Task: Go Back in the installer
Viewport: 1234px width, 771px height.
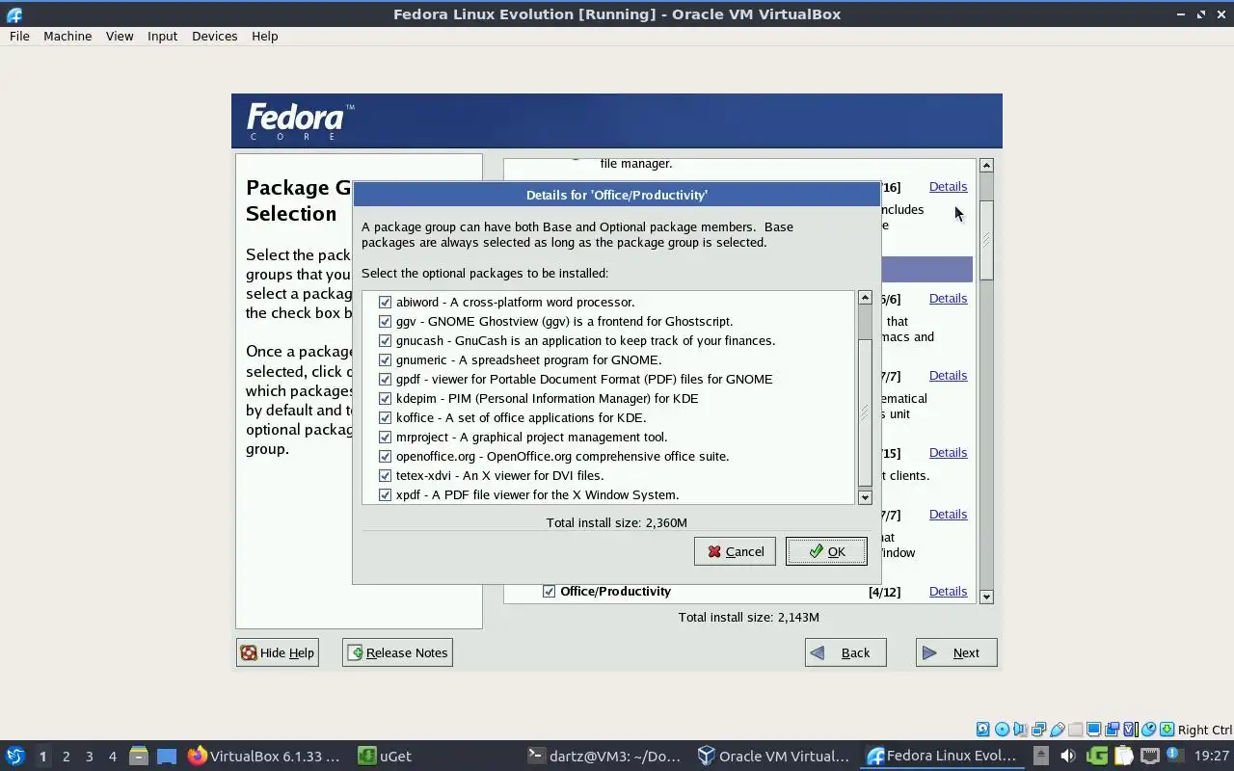Action: [845, 652]
